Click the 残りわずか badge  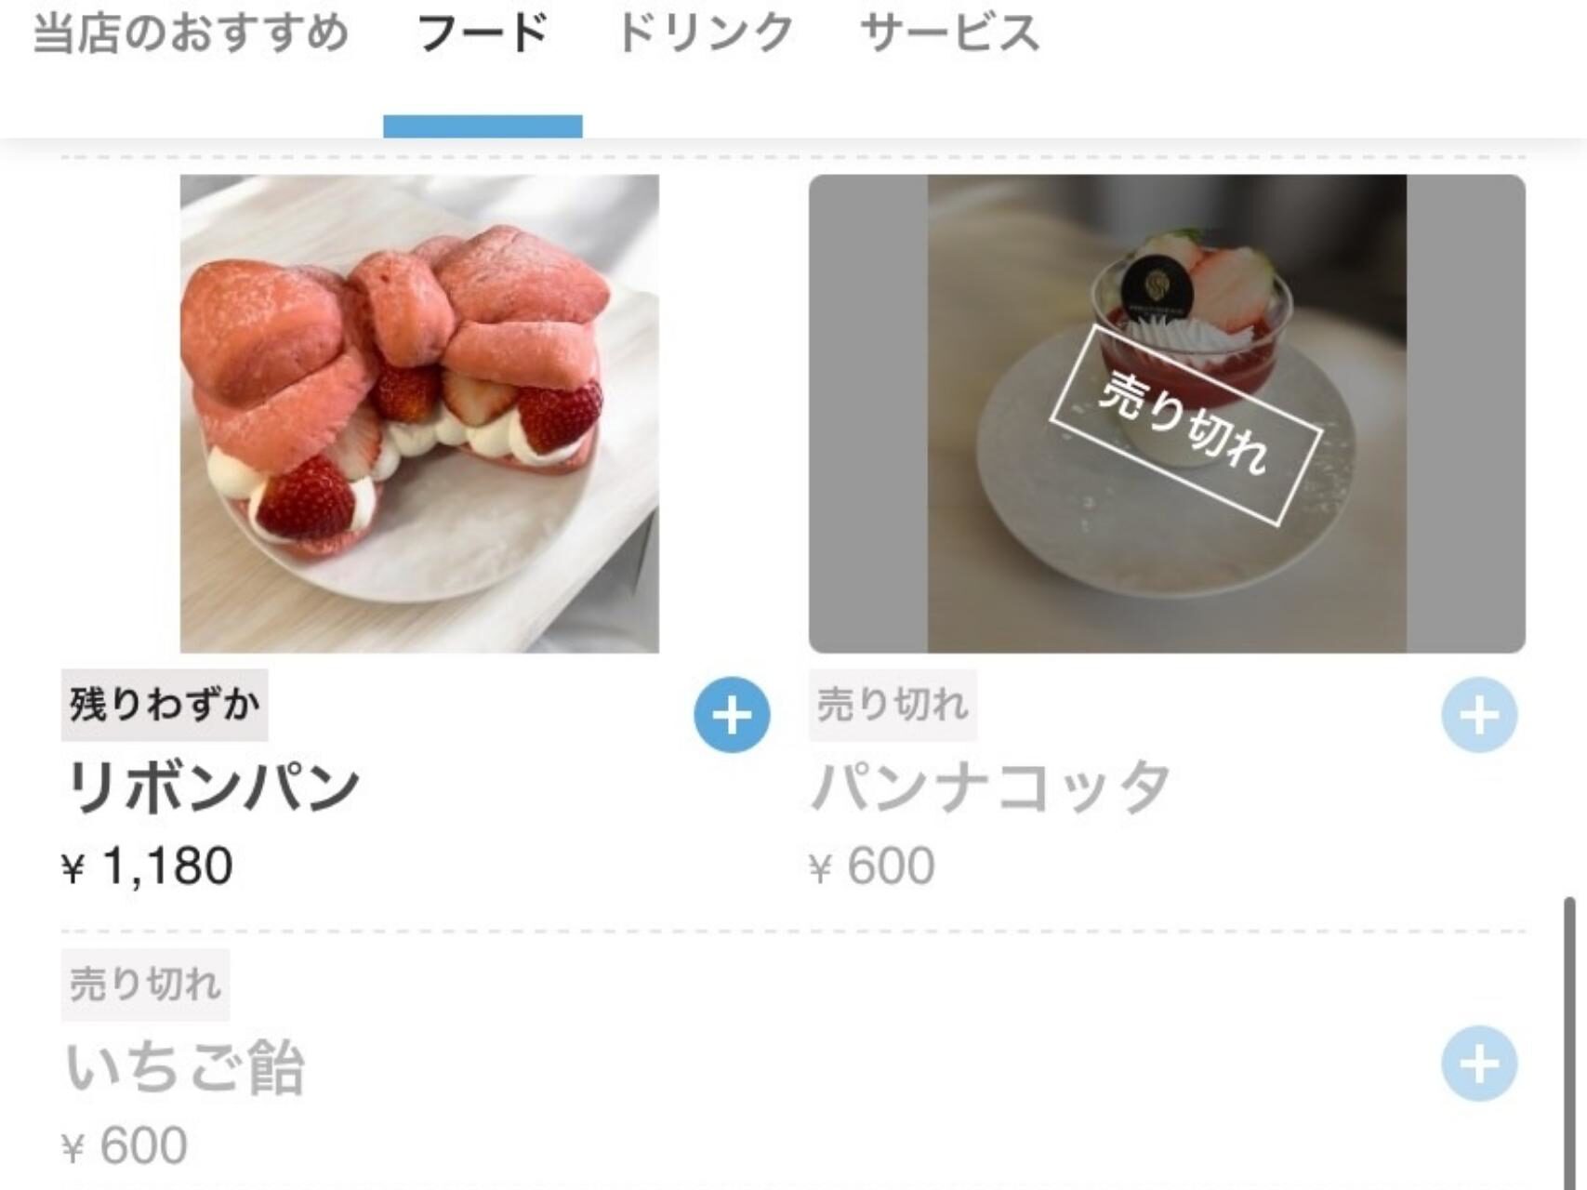[x=165, y=705]
